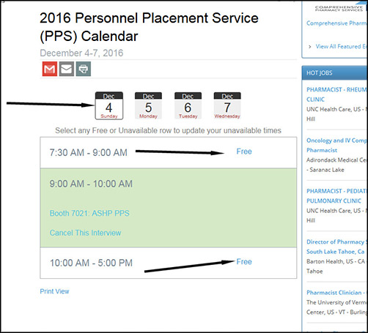The height and width of the screenshot is (333, 368).
Task: Click the printer icon
Action: coord(84,69)
